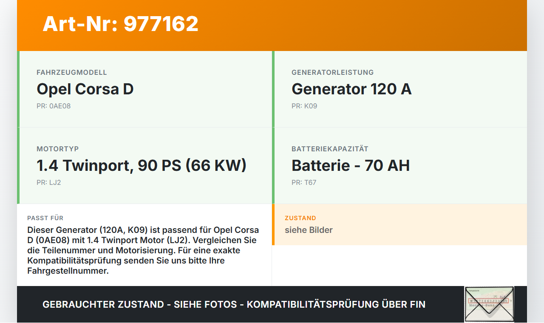Click the "PASST FÜR" label
Viewport: 544px width, 323px height.
coord(45,218)
